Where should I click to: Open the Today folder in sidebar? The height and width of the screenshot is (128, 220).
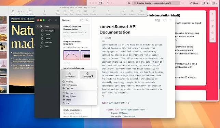[46, 38]
